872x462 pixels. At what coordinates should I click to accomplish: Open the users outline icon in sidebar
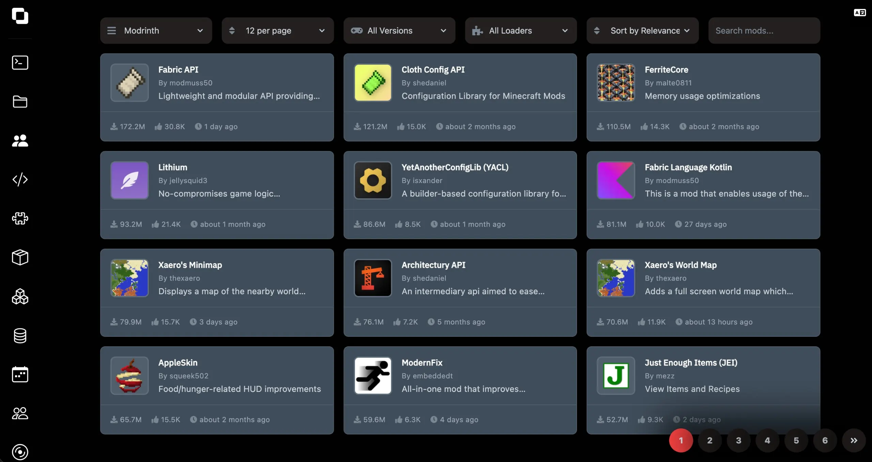[20, 413]
